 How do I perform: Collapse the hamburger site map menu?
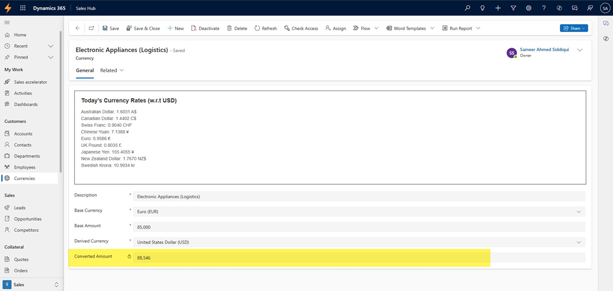pos(7,22)
